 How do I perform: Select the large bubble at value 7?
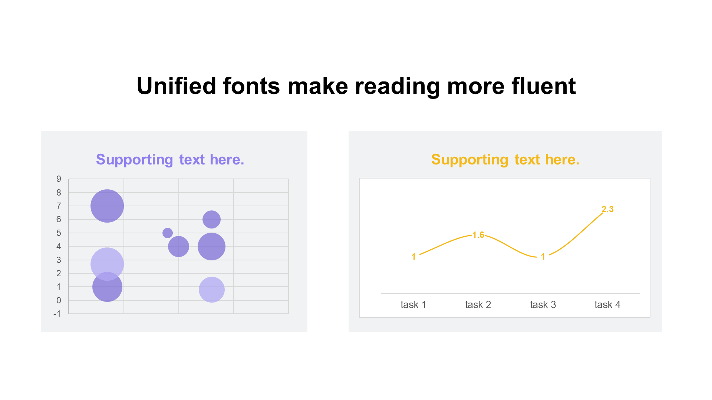tap(107, 206)
